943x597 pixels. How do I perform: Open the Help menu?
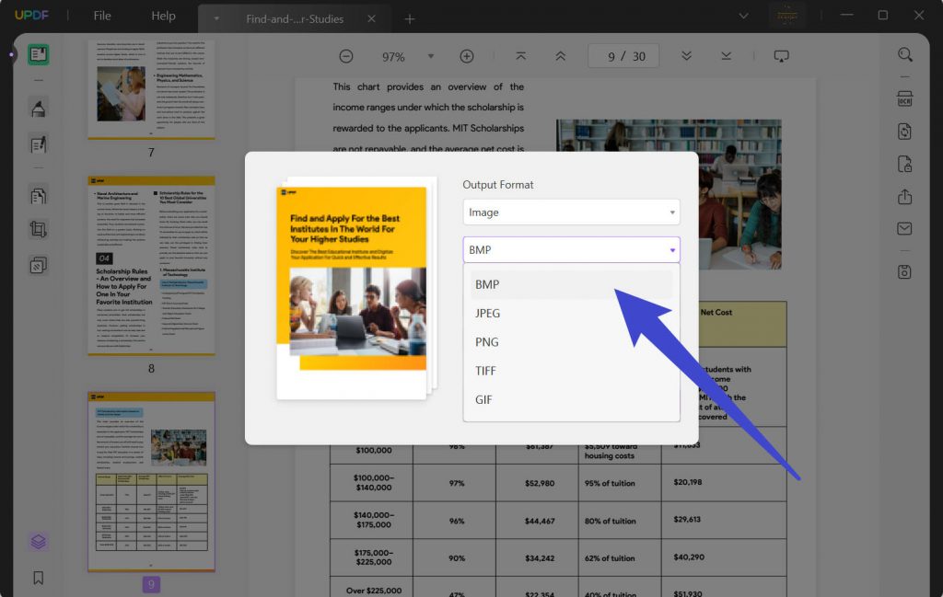pos(163,15)
